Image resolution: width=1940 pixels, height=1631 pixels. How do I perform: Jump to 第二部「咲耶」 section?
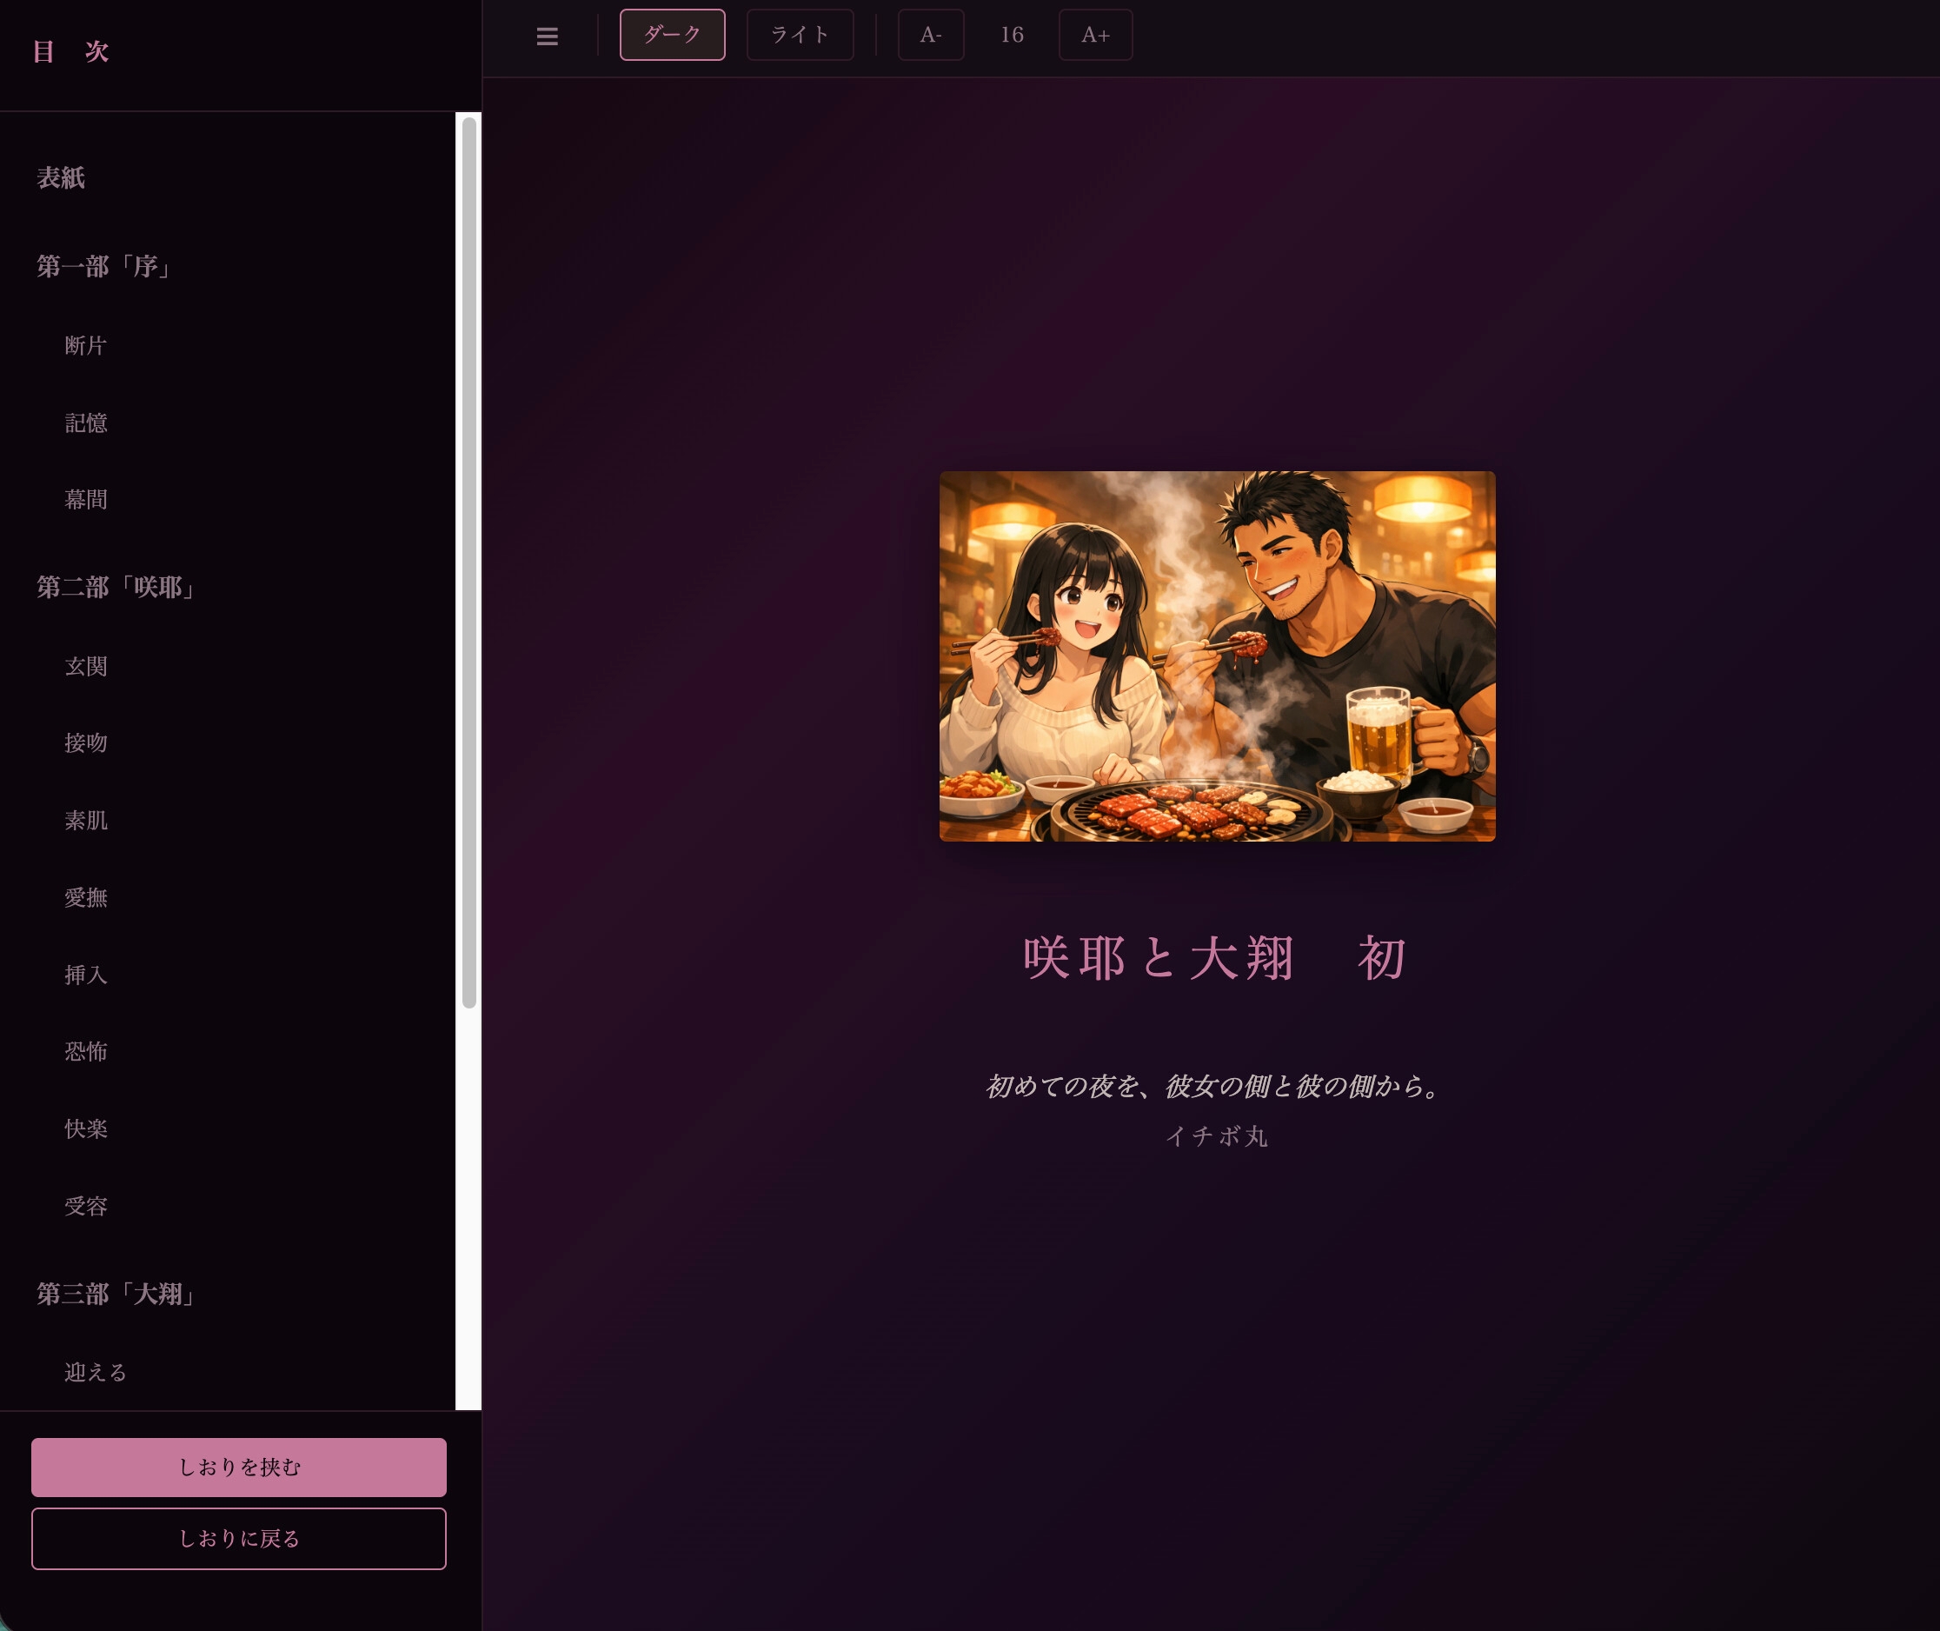tap(116, 588)
